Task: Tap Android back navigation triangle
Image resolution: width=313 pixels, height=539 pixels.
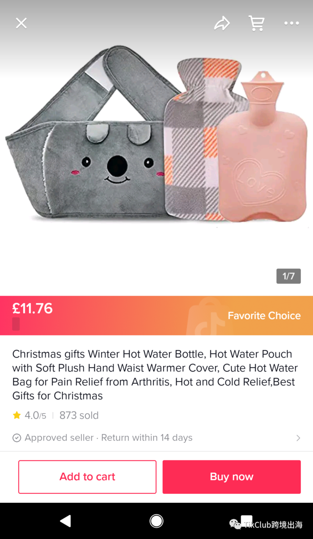Action: pyautogui.click(x=66, y=521)
